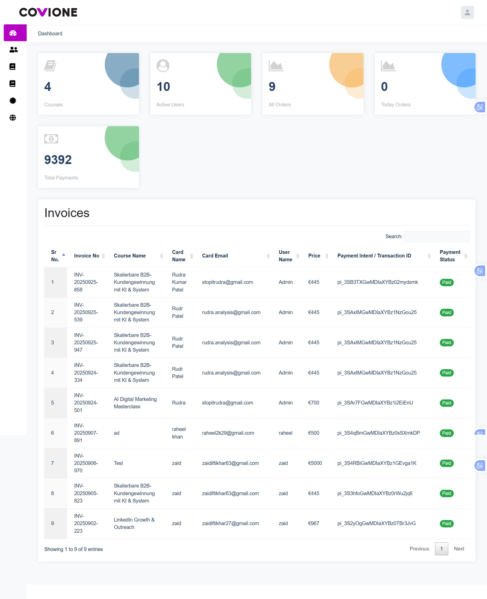The image size is (487, 599).
Task: Sort table by Price column
Action: click(x=314, y=255)
